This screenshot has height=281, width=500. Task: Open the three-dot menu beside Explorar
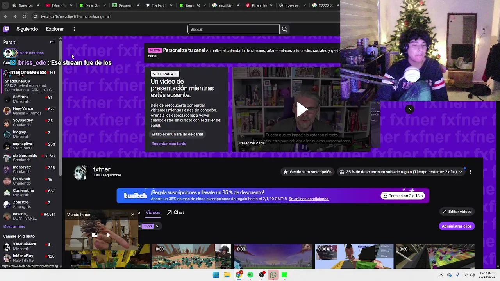coord(74,29)
